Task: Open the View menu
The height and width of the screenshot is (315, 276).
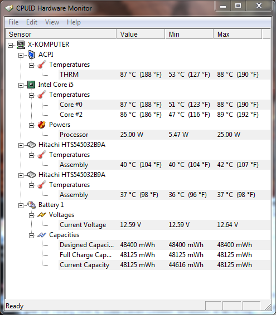Action: point(52,22)
